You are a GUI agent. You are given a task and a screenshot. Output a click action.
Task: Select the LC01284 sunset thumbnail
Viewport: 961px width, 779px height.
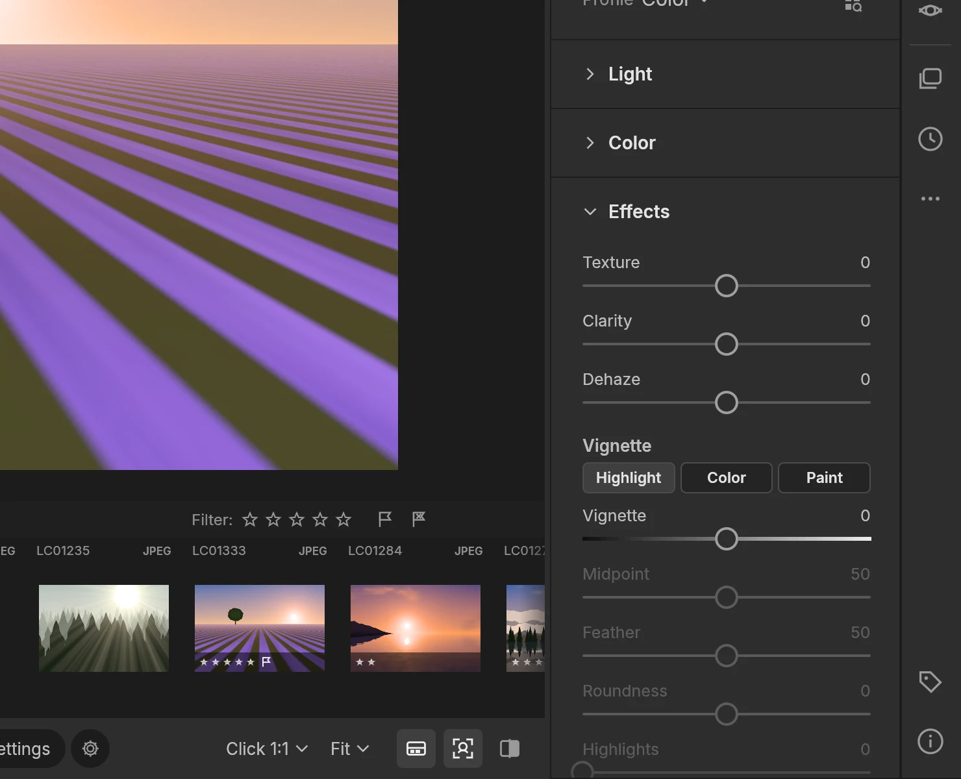(x=416, y=628)
